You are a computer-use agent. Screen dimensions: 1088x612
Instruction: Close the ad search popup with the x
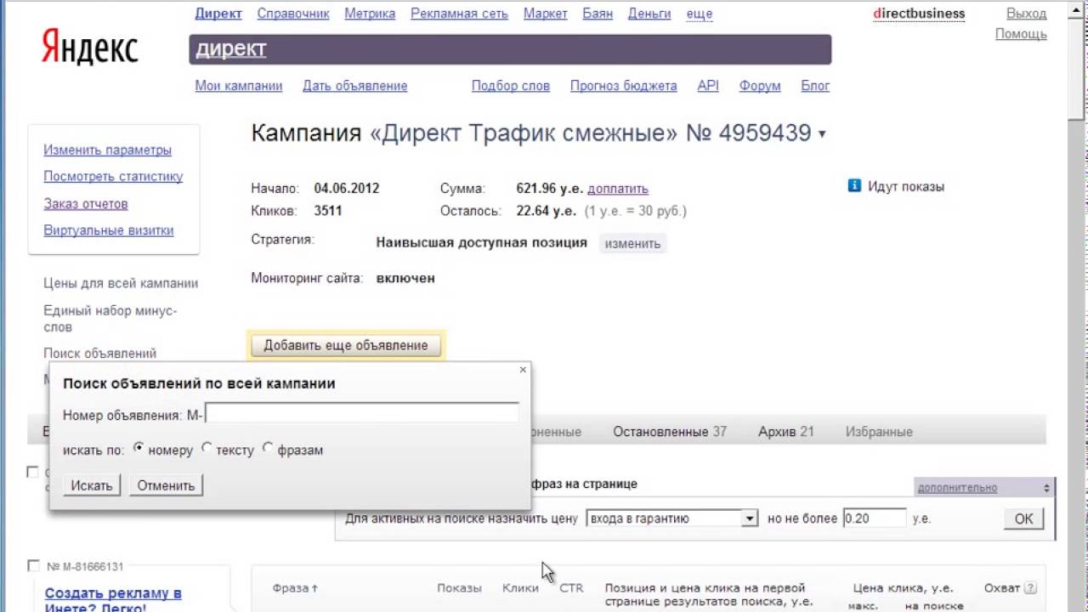[523, 369]
